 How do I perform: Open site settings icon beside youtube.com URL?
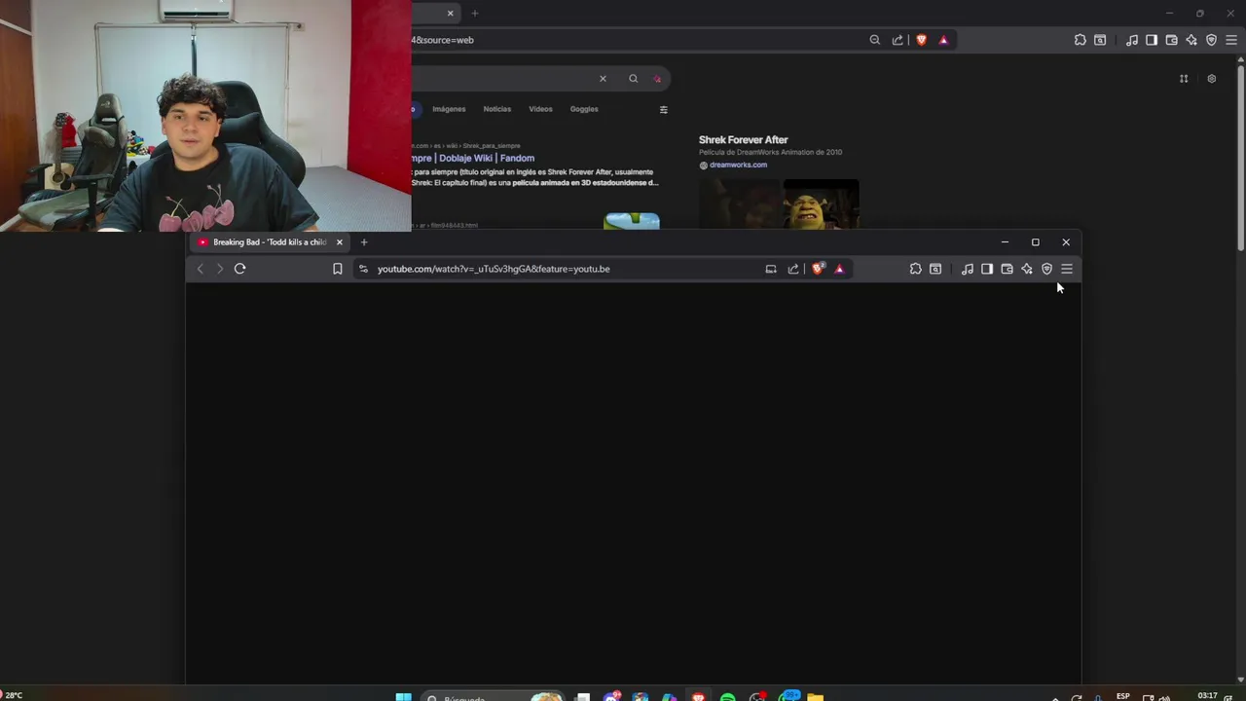pyautogui.click(x=363, y=269)
